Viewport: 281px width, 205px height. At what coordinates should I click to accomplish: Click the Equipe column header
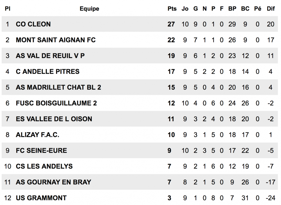(89, 9)
